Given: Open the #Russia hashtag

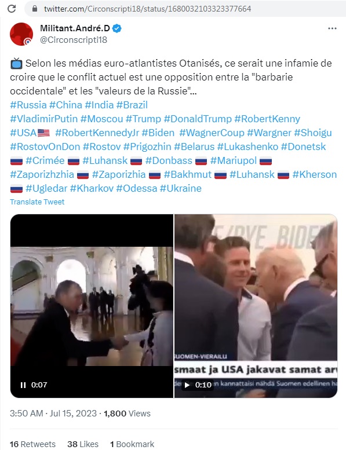Looking at the screenshot, I should [x=28, y=105].
